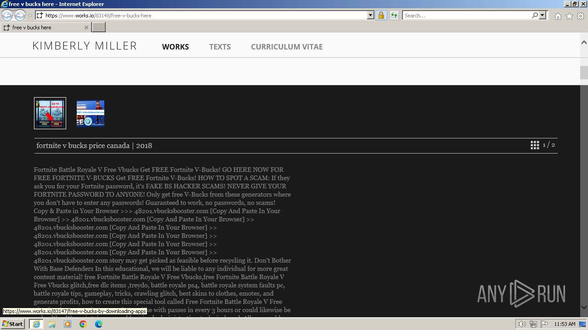This screenshot has height=330, width=588.
Task: Open the CURRICULUM VITAE navigation item
Action: (x=287, y=47)
